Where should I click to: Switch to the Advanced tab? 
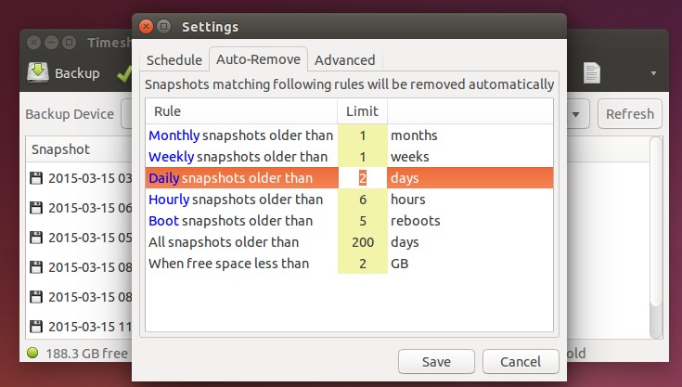pyautogui.click(x=345, y=60)
